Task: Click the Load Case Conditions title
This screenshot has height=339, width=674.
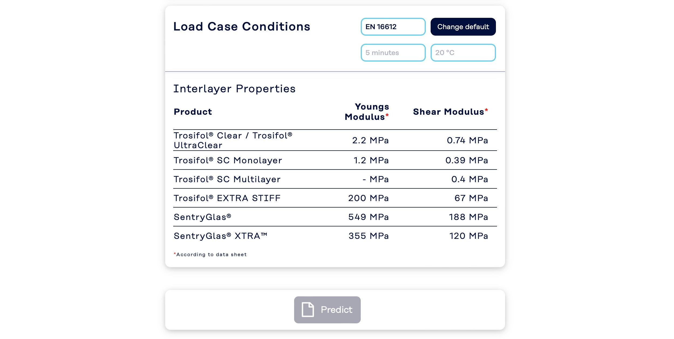Action: coord(241,26)
